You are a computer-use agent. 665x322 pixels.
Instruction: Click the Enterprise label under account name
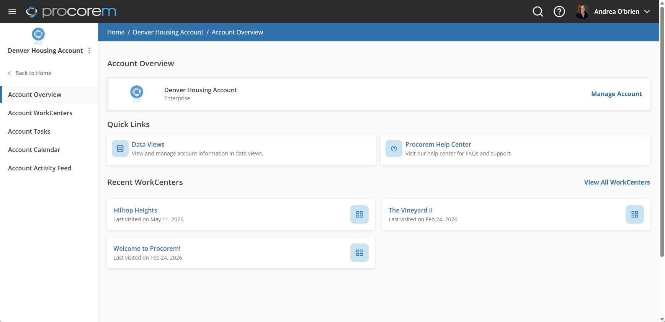(x=177, y=98)
